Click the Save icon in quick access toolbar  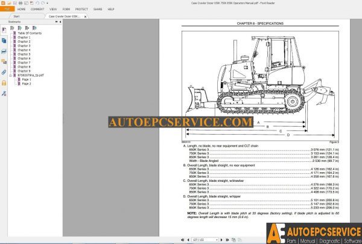pyautogui.click(x=15, y=3)
